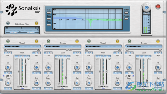Click the green listen icon of the 836 Hz band
Viewport: 167px width, 94px height.
point(48,41)
